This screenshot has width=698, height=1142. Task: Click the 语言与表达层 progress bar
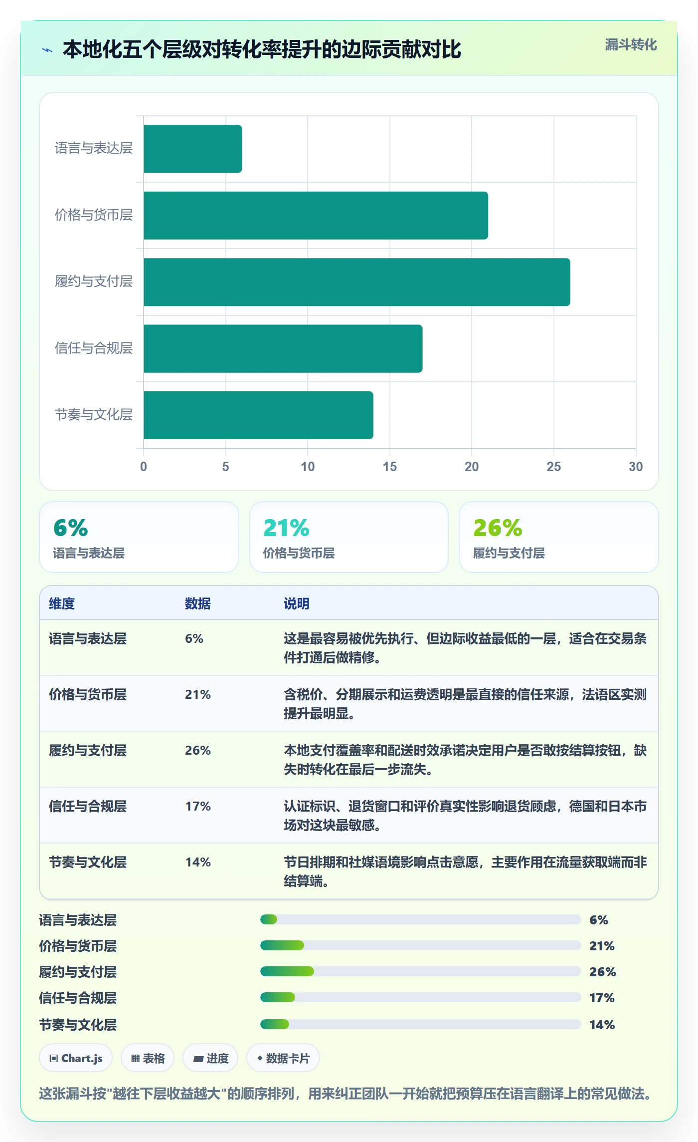point(421,919)
